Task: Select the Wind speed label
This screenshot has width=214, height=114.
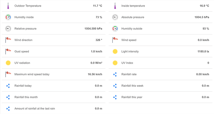Action: coord(129,40)
